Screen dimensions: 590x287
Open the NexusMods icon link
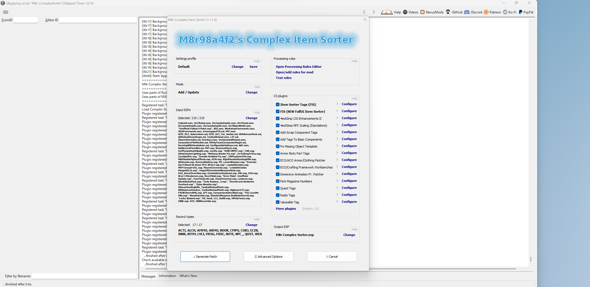422,12
